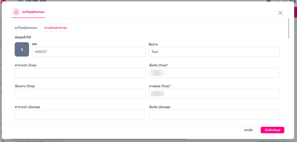Focus the คำนำหน้า (ไทย) input field
This screenshot has width=297, height=142.
(80, 73)
